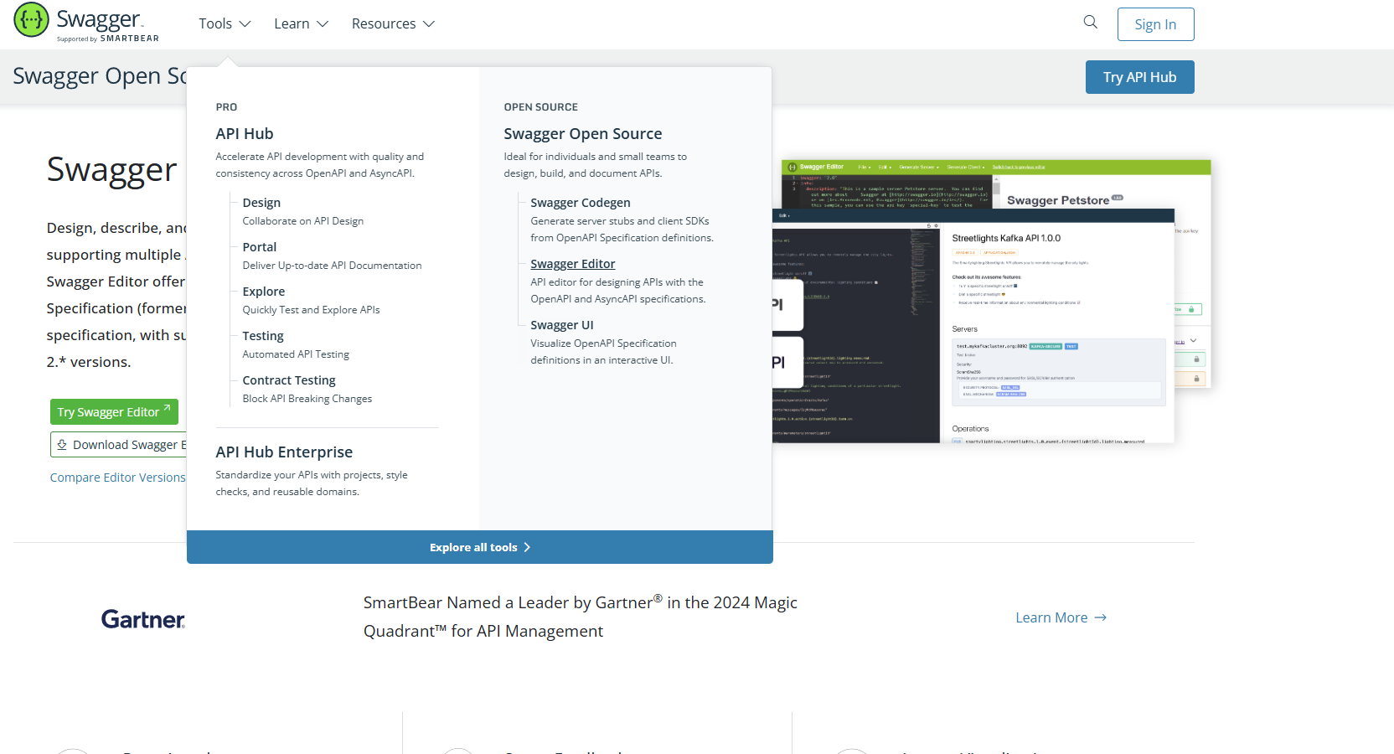This screenshot has width=1394, height=754.
Task: Click the 'Collaborate on API Design' description
Action: (x=302, y=221)
